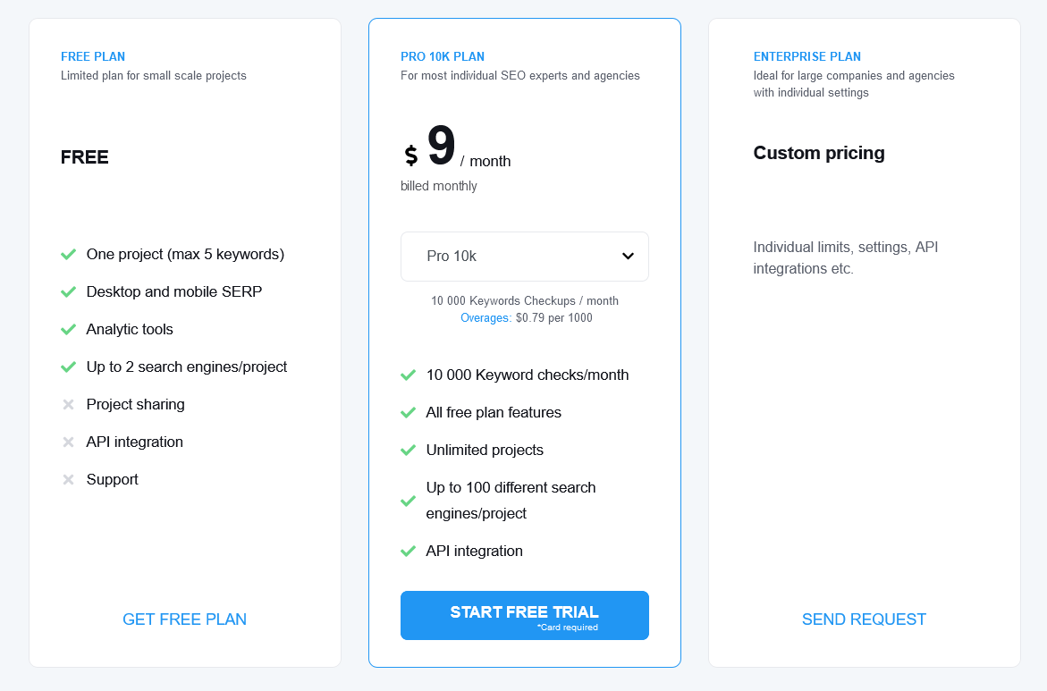Image resolution: width=1047 pixels, height=691 pixels.
Task: Click checkmark icon next to Analytic tools
Action: point(68,330)
